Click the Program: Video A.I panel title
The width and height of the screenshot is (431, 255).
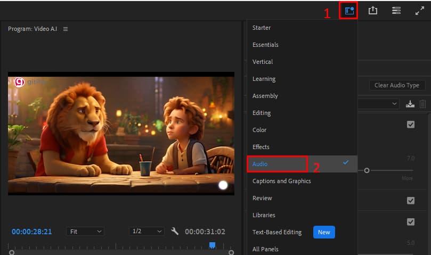[32, 29]
